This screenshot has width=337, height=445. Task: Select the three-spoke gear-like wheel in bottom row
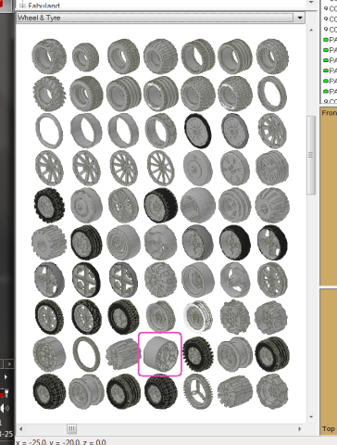tap(197, 391)
